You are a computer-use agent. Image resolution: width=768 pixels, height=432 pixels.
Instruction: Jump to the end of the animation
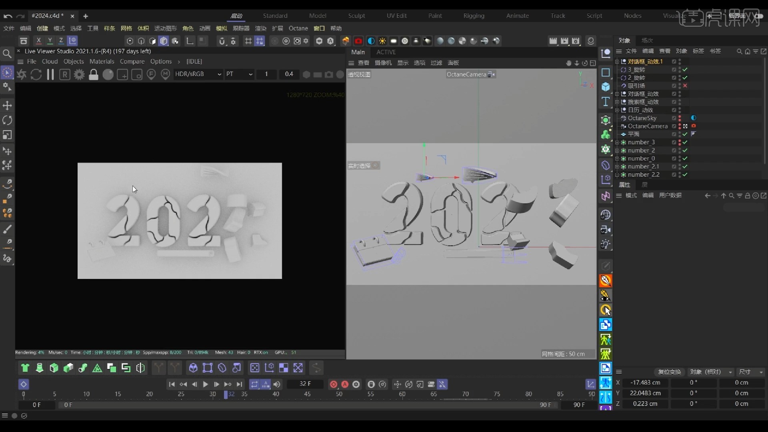coord(239,384)
